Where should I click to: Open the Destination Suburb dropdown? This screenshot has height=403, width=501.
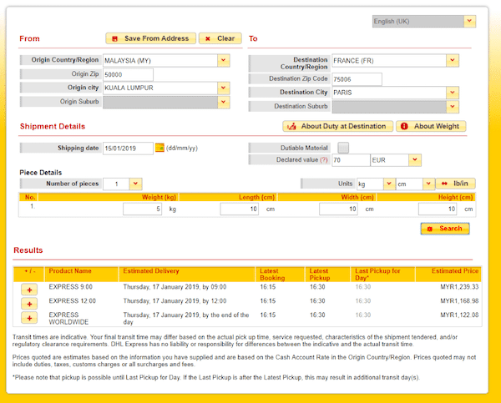[x=452, y=107]
